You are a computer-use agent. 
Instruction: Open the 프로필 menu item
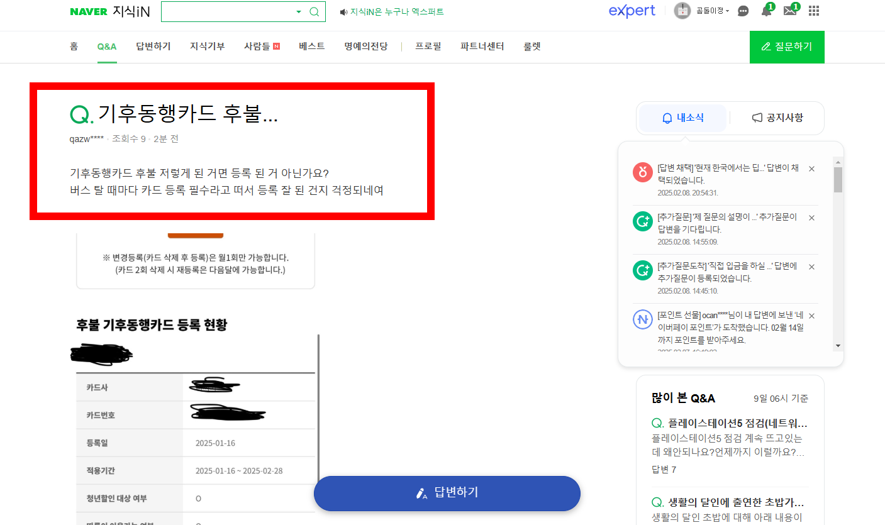(x=428, y=47)
